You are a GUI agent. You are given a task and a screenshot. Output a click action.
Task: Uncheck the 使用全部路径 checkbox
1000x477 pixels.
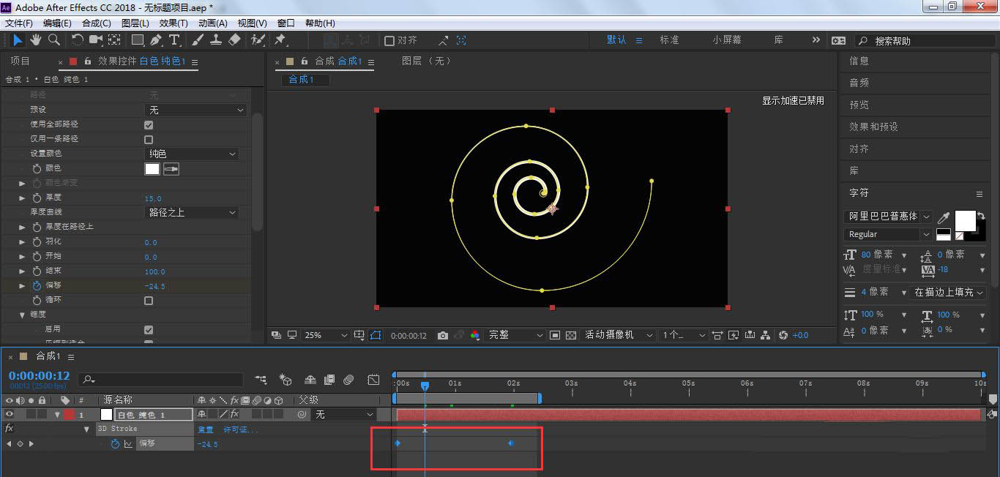[149, 125]
